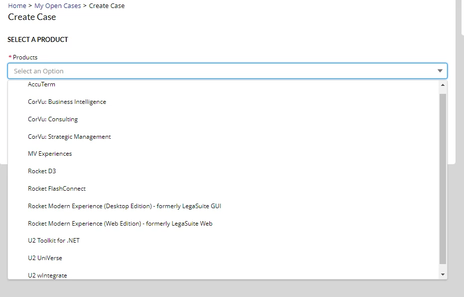Go to My Open Cases breadcrumb
The height and width of the screenshot is (297, 464).
(x=57, y=5)
